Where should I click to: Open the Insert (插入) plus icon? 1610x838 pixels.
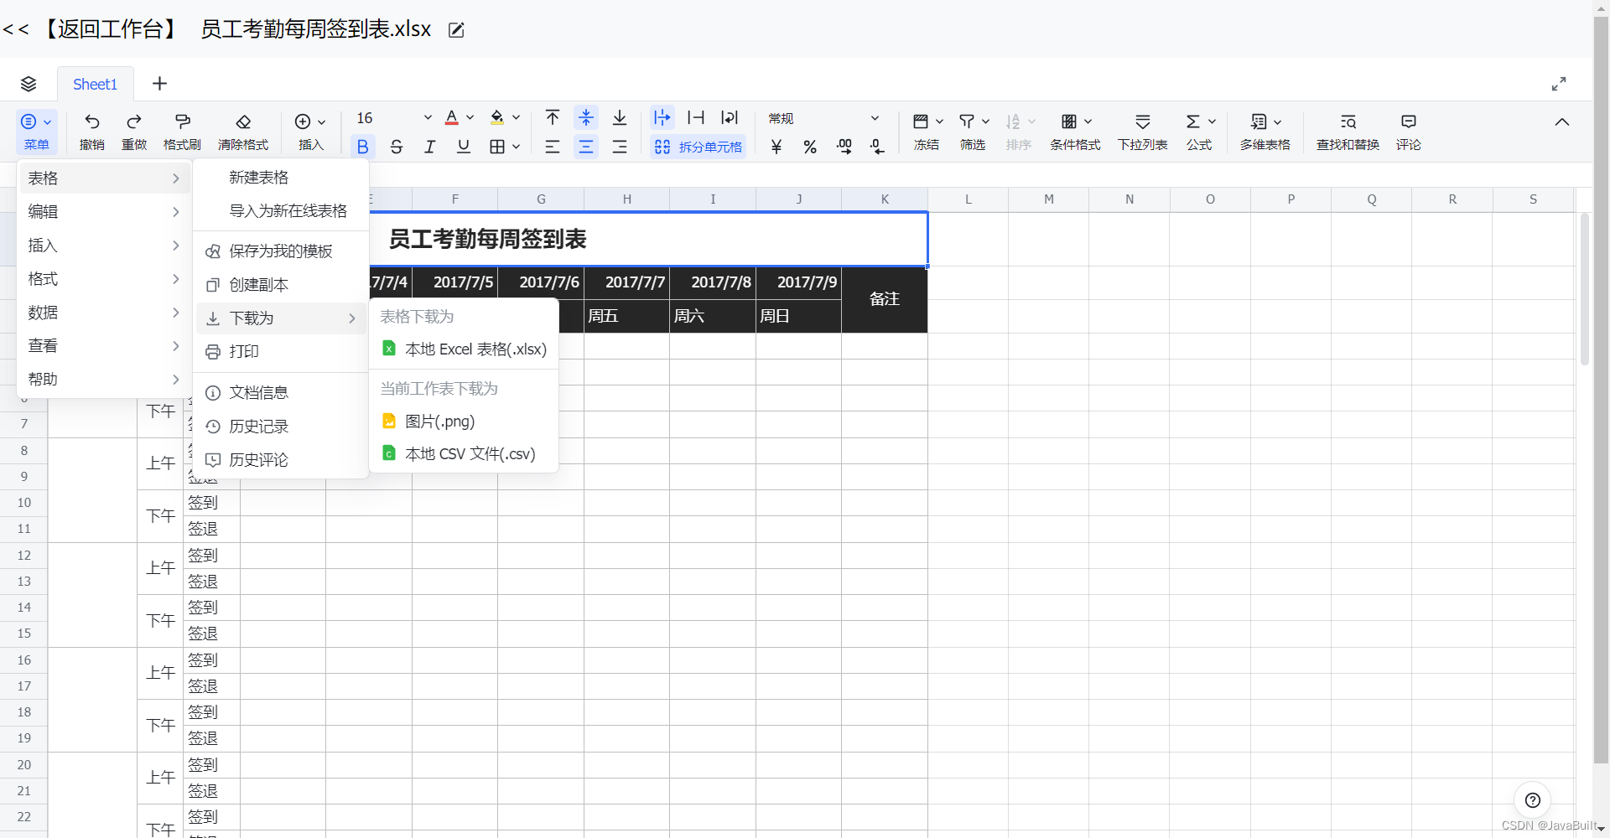tap(303, 122)
